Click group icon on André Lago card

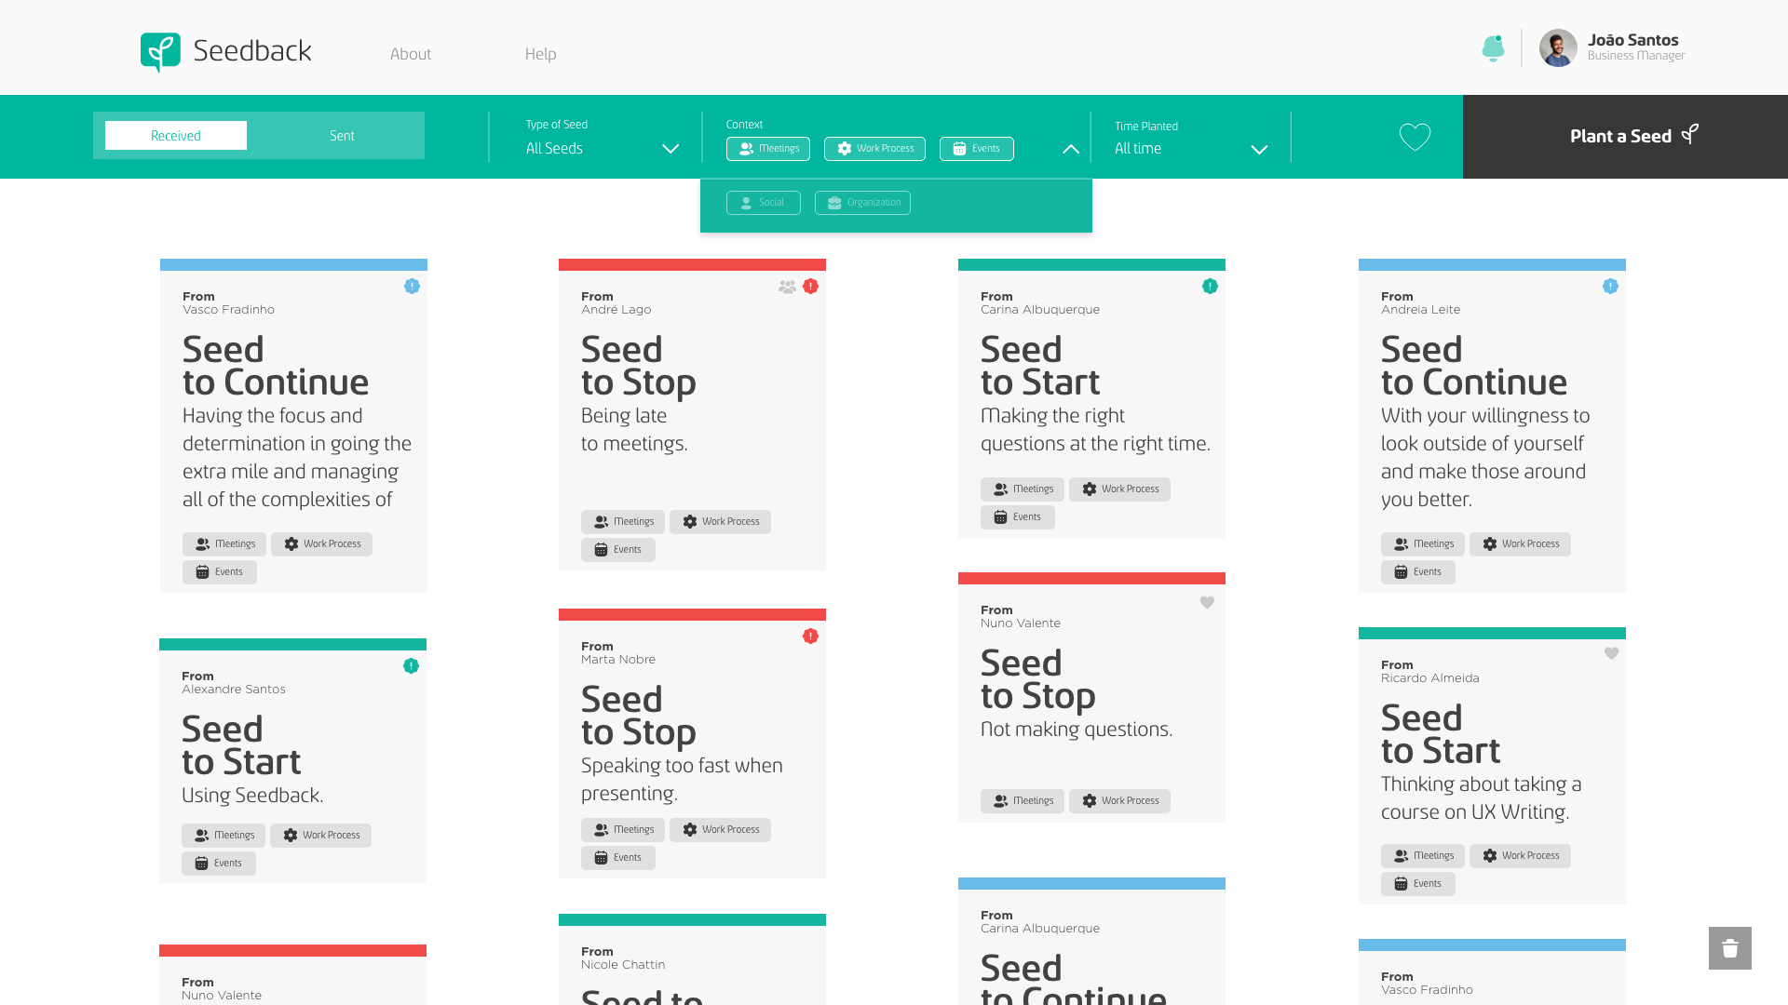click(x=787, y=287)
